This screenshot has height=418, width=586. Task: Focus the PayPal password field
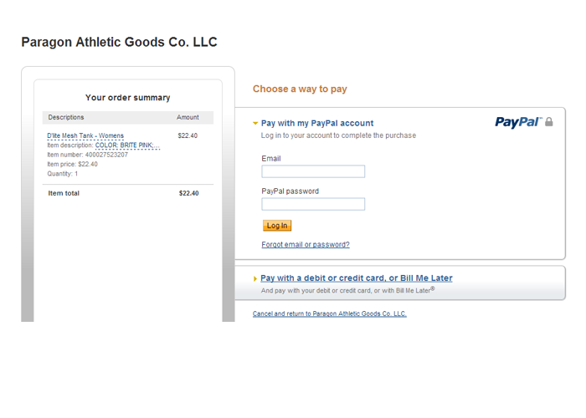(x=313, y=204)
